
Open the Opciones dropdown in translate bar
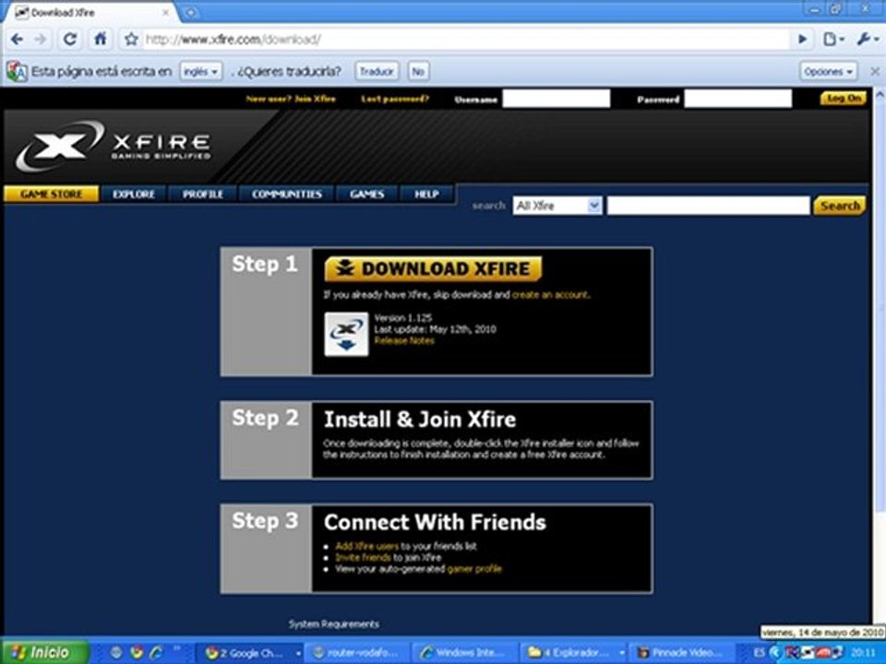[x=828, y=72]
